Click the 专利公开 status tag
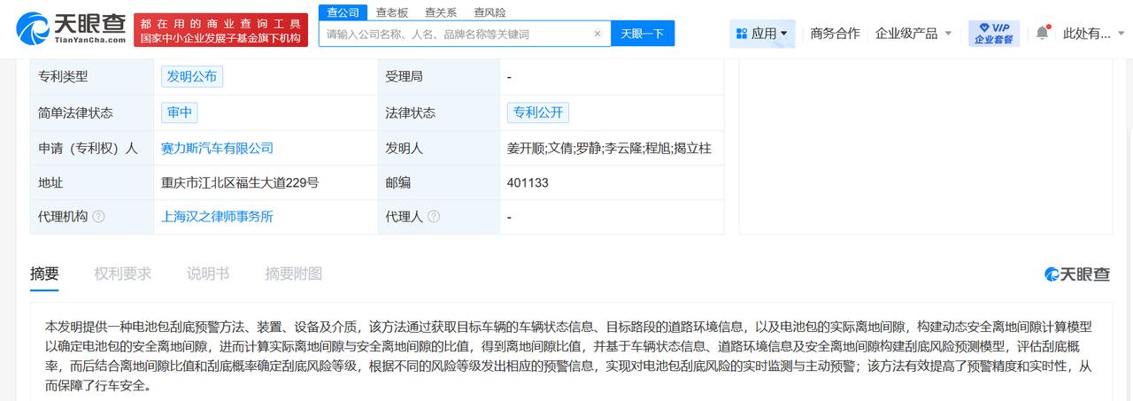 coord(538,112)
